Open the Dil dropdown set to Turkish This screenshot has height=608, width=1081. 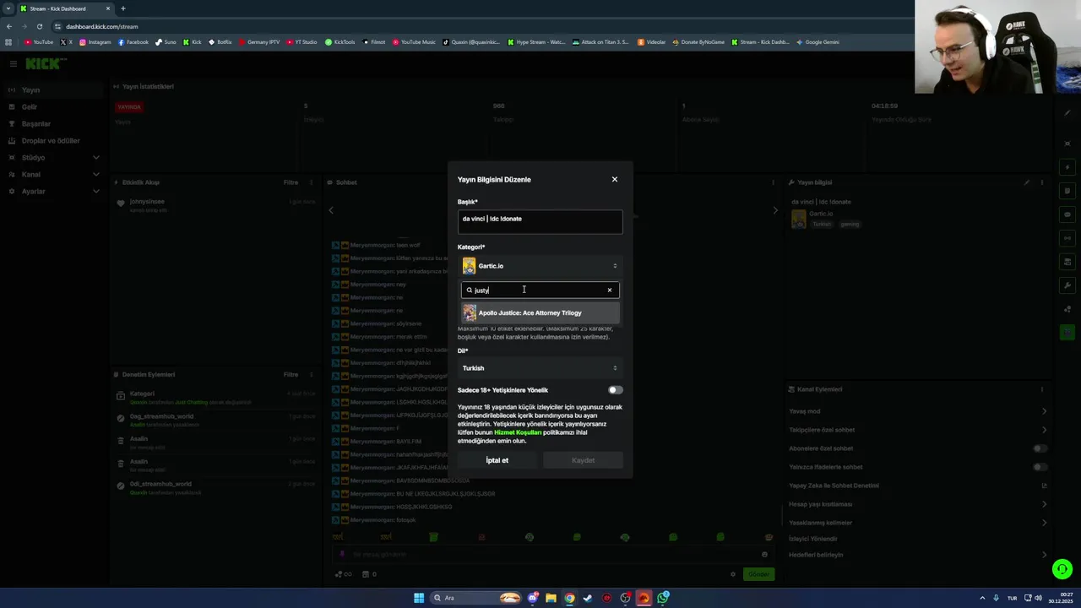tap(540, 368)
